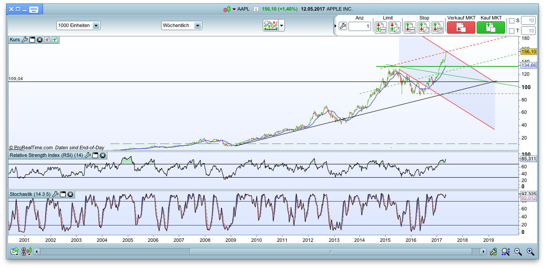The height and width of the screenshot is (268, 545).
Task: Click Kurs panel red down-arrow icon
Action: pyautogui.click(x=47, y=40)
